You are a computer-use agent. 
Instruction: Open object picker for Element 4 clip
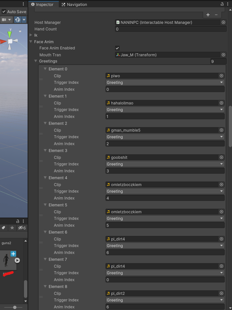(221, 184)
